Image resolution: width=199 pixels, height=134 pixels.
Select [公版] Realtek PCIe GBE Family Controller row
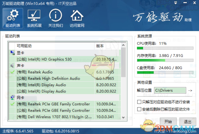click(x=65, y=110)
